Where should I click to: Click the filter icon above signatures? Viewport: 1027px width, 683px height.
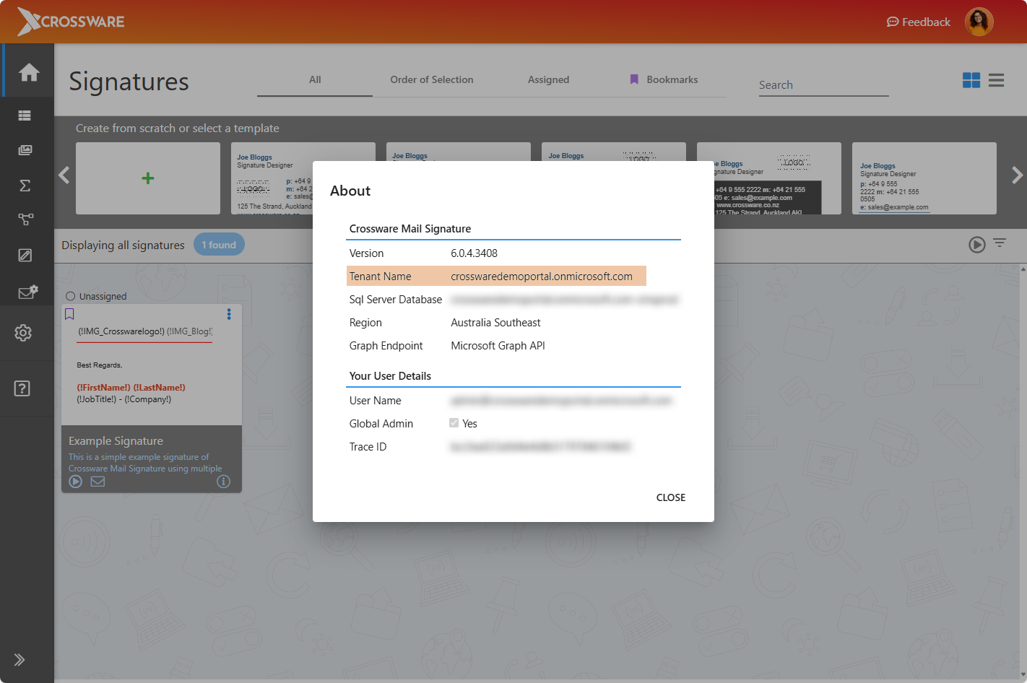(1000, 243)
